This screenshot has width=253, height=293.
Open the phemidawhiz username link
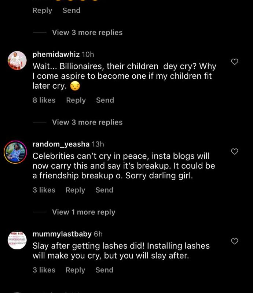(56, 55)
